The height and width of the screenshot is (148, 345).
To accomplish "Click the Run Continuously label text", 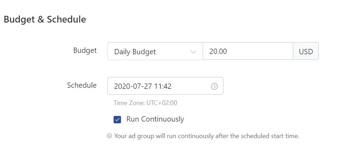I will pyautogui.click(x=155, y=119).
